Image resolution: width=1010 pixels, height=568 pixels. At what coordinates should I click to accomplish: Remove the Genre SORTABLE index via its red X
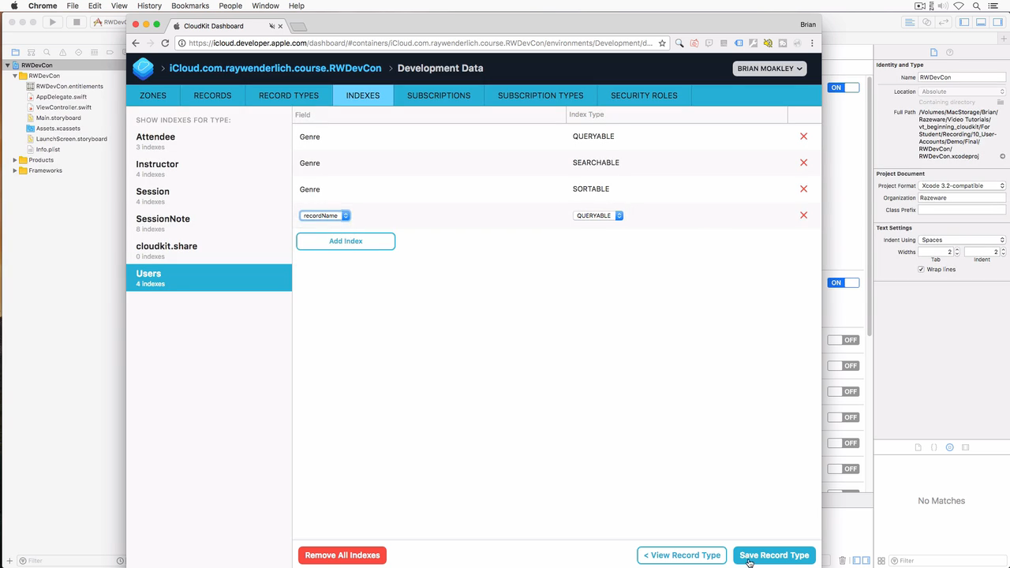click(x=803, y=189)
